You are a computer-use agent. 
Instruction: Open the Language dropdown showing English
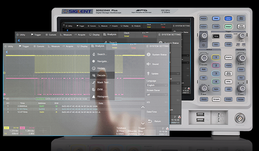(x=157, y=85)
